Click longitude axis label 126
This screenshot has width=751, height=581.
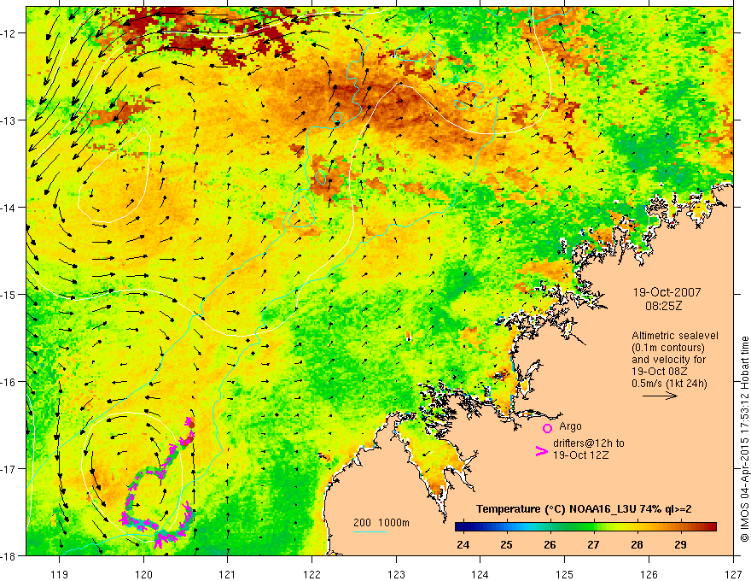649,574
